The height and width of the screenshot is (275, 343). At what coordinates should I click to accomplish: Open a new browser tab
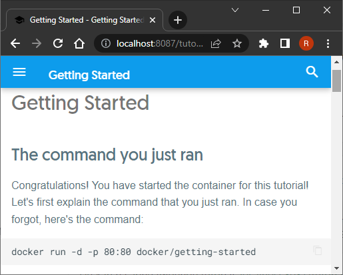click(178, 20)
